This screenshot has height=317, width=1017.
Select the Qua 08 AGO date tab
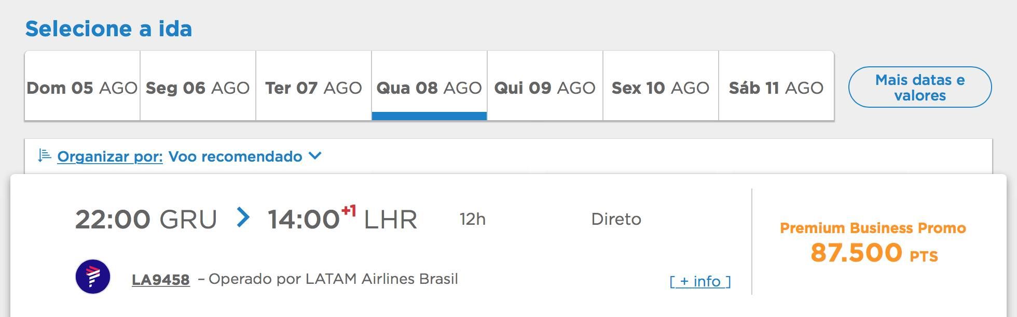click(x=430, y=86)
